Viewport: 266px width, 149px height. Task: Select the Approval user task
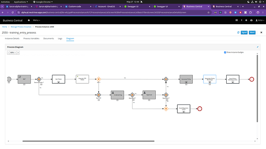[x=149, y=95]
